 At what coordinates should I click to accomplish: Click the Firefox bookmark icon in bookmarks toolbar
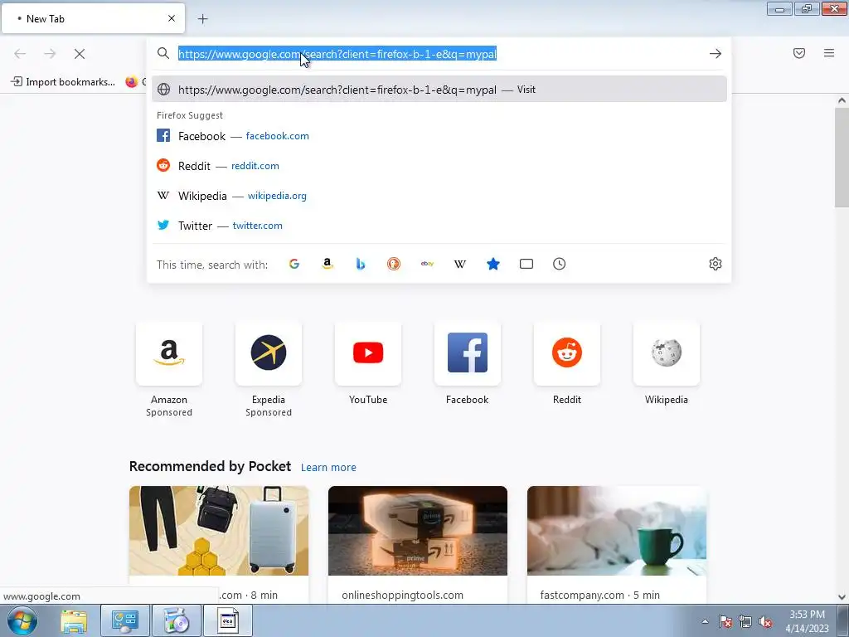tap(132, 82)
